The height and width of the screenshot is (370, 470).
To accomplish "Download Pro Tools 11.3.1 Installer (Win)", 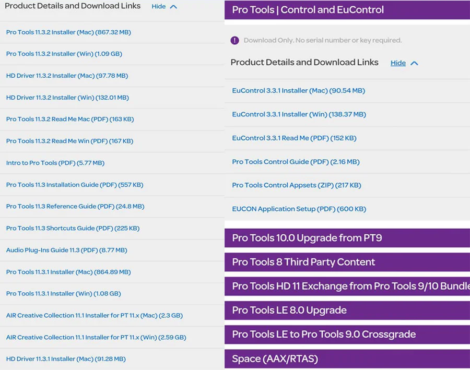I will point(64,294).
